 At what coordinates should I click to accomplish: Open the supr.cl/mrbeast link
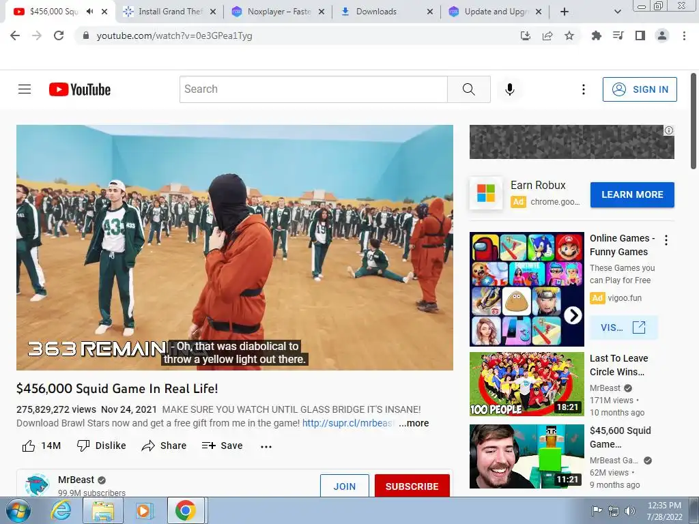347,423
